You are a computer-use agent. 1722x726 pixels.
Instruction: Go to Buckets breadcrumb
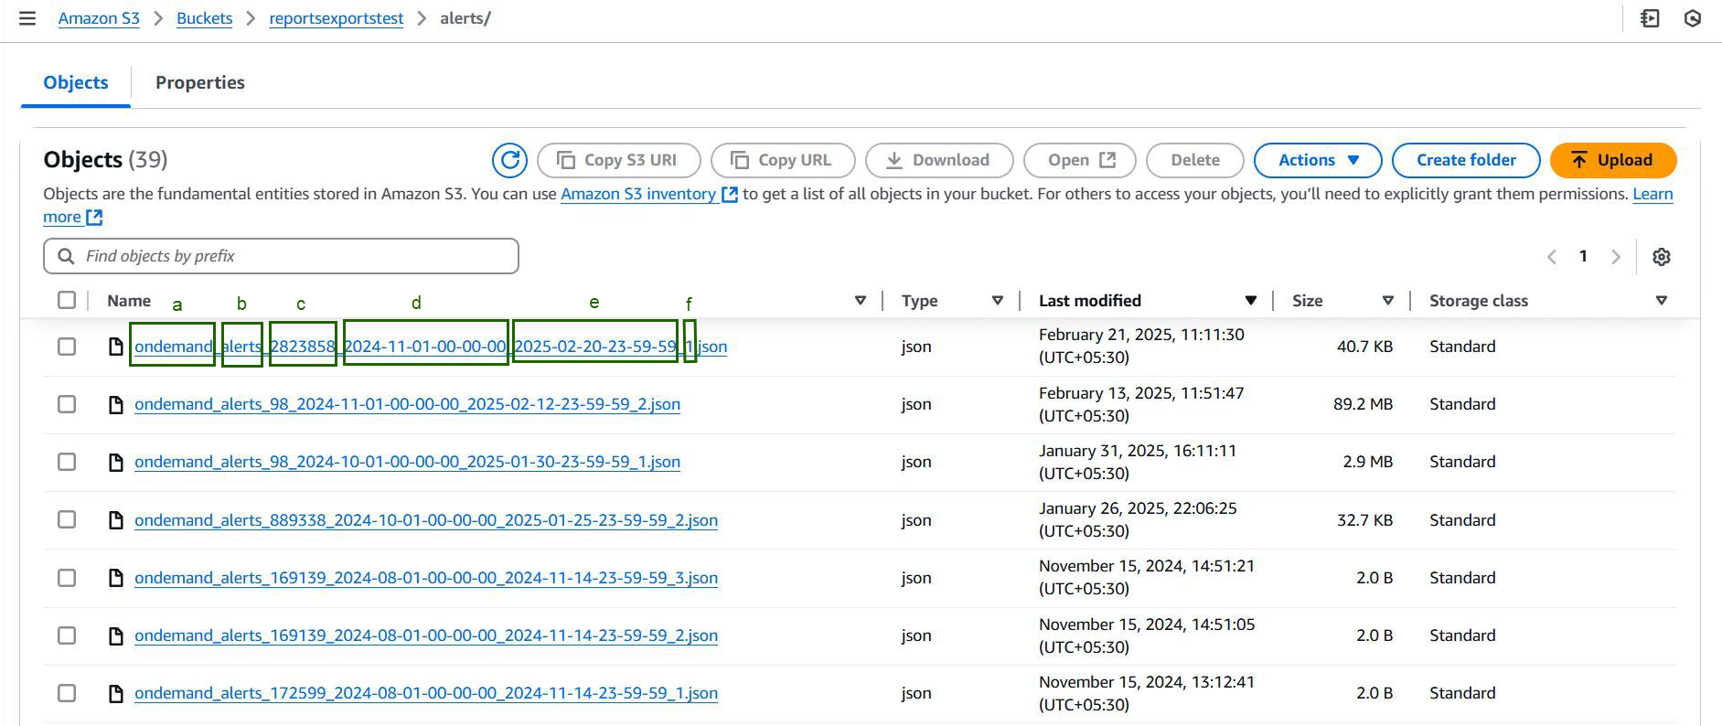click(x=205, y=18)
